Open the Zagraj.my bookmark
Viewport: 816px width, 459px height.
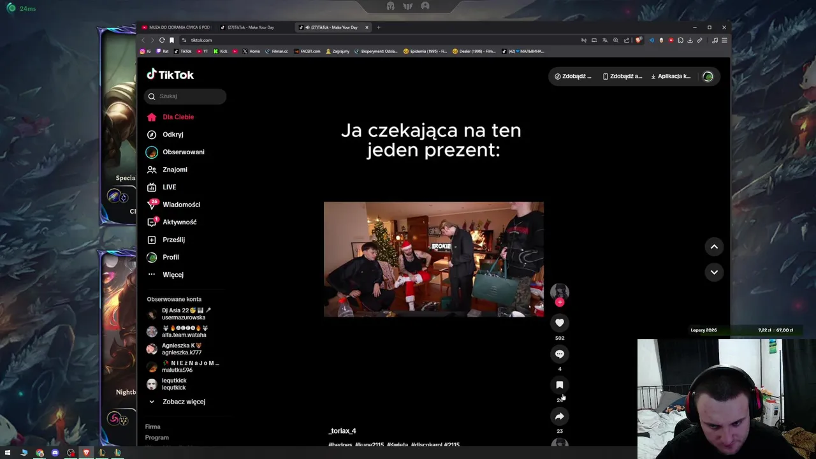pos(338,51)
